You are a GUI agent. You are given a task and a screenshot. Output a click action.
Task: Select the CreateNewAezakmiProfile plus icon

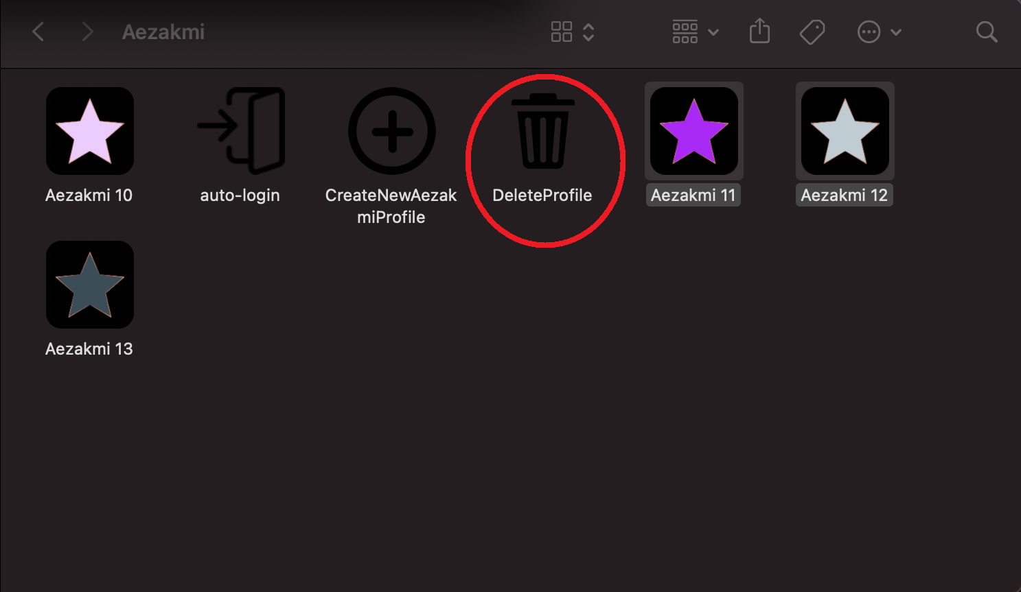pos(392,131)
